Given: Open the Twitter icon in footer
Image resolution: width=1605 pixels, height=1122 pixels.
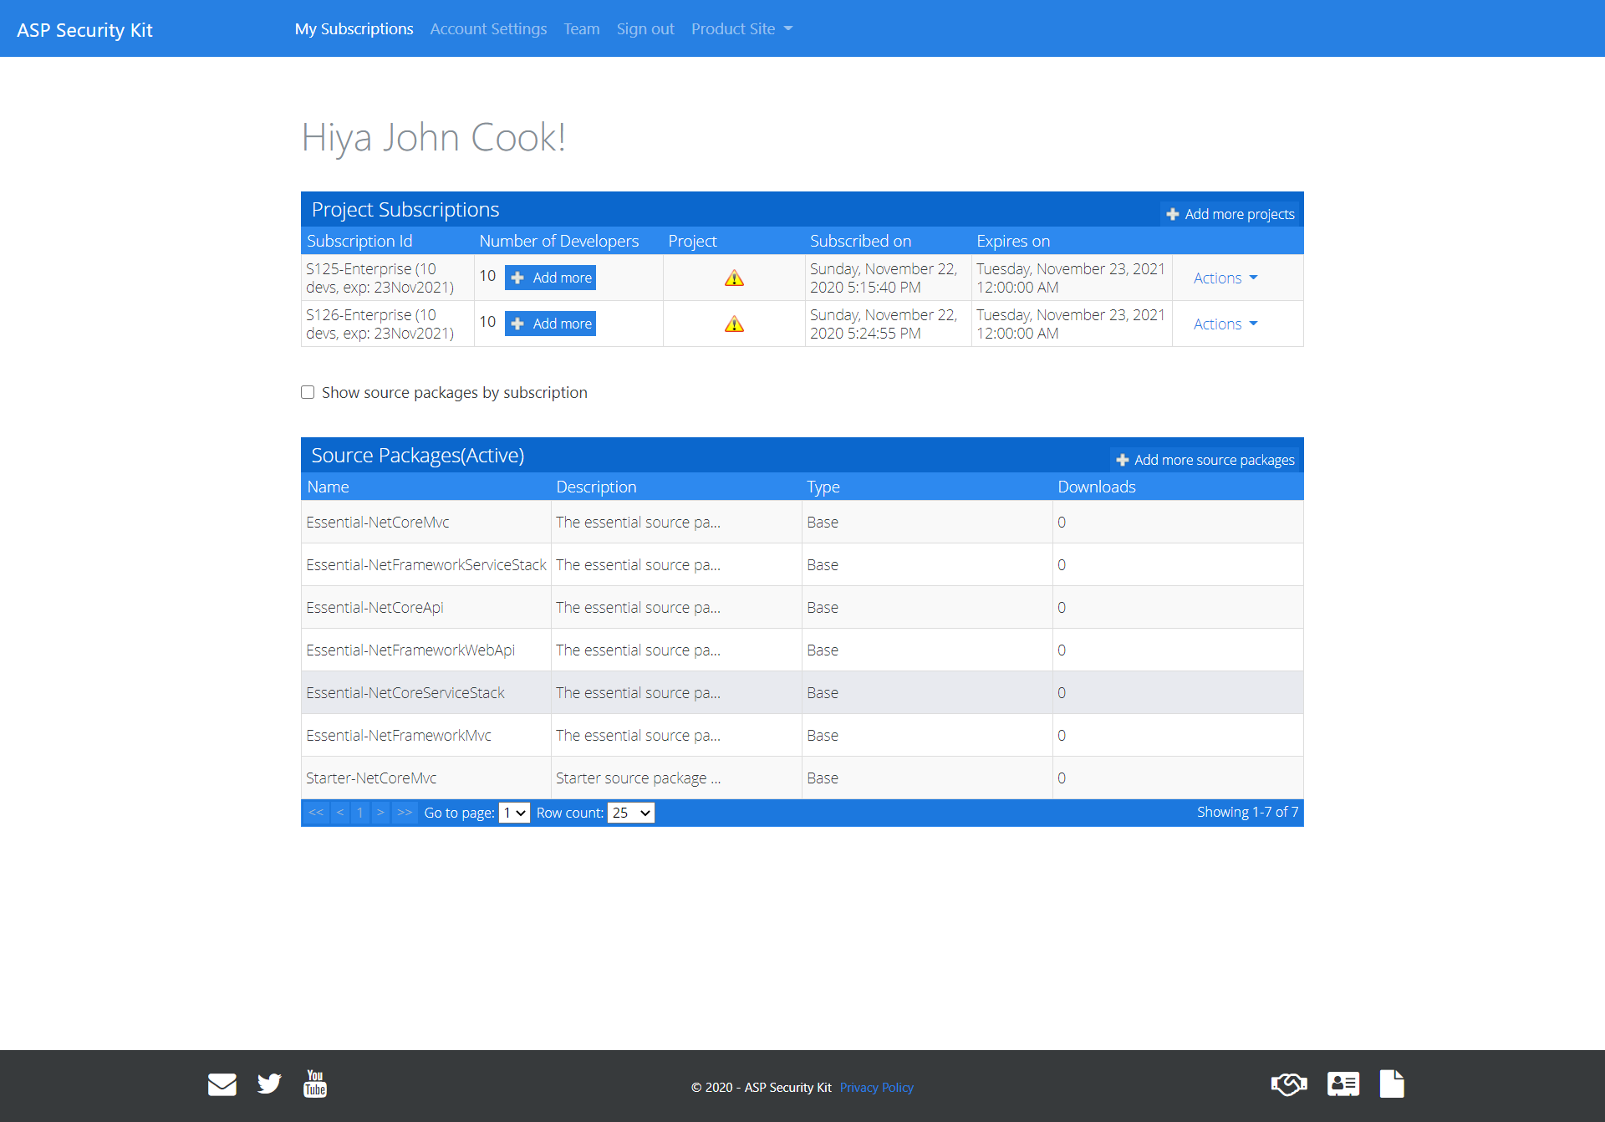Looking at the screenshot, I should [269, 1084].
